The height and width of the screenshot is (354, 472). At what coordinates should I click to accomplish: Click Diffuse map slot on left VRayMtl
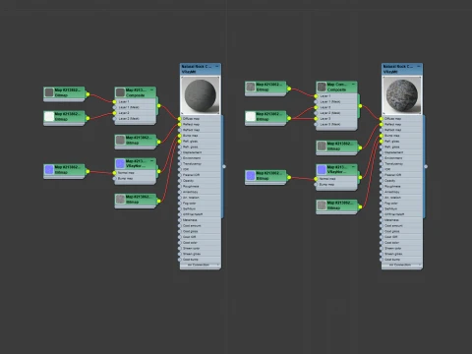click(201, 119)
